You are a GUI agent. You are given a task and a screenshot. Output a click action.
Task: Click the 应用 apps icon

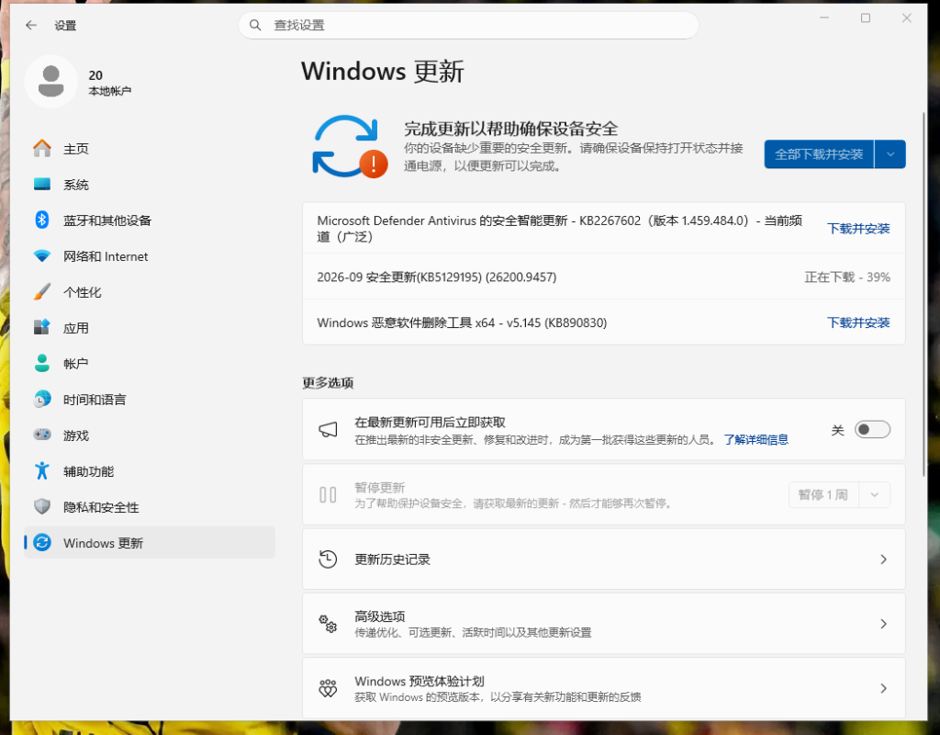point(42,328)
